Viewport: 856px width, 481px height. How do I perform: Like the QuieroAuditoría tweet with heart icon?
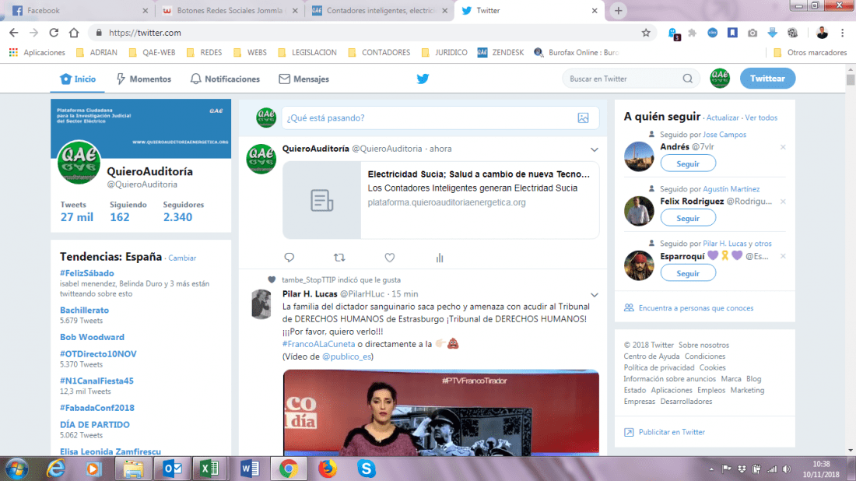(x=389, y=257)
